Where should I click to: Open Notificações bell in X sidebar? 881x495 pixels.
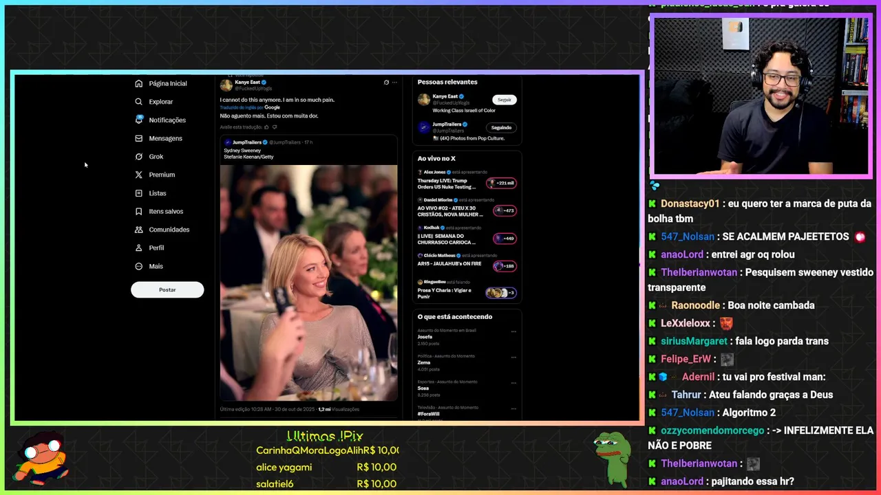click(160, 120)
